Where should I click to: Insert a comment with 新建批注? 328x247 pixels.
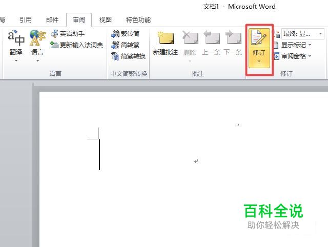coord(166,44)
